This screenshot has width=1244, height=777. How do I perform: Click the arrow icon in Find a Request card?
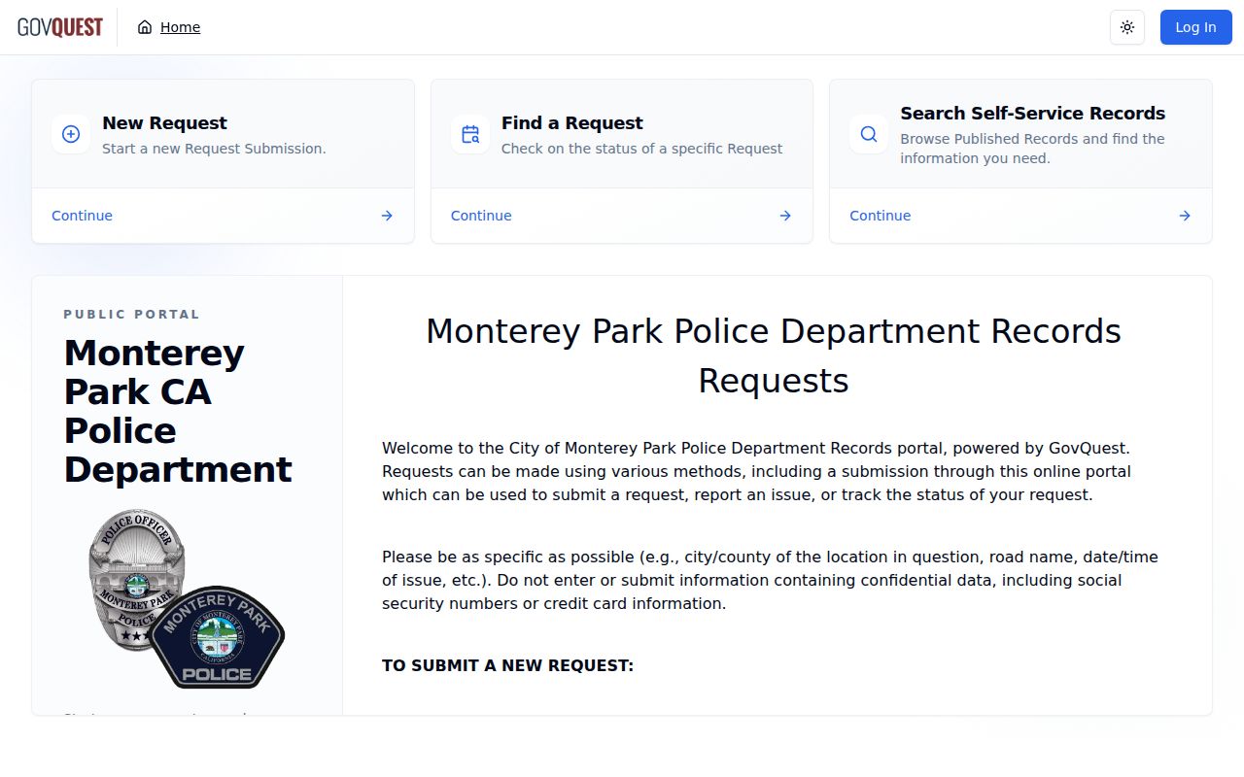pos(785,216)
